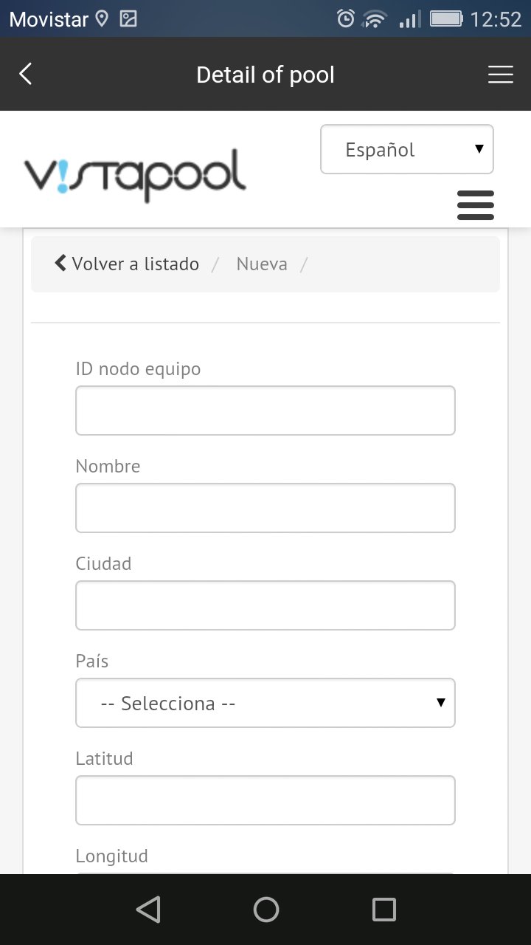Select the Nueva breadcrumb item
Screen dimensions: 531x945
pyautogui.click(x=262, y=264)
